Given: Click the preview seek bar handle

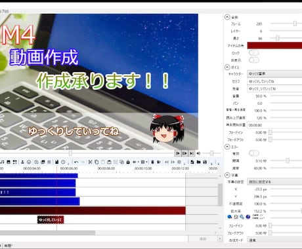Looking at the screenshot, I should coord(70,153).
